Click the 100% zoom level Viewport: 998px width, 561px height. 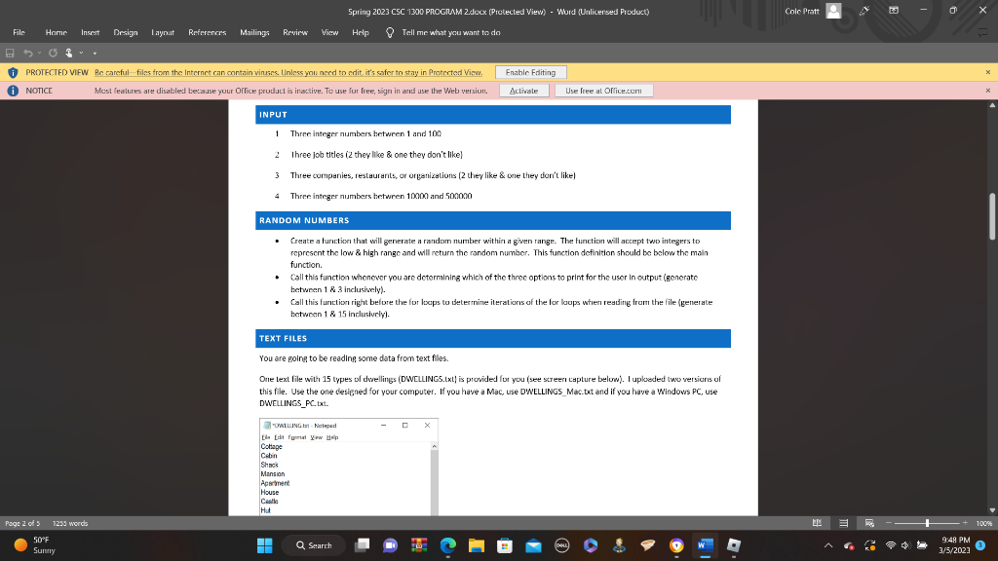point(984,523)
